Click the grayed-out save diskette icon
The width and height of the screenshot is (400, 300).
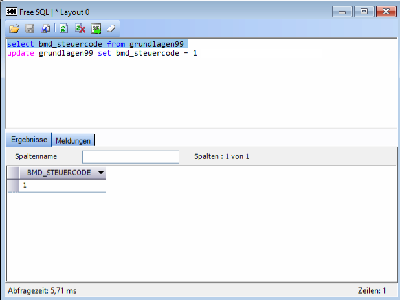pyautogui.click(x=30, y=28)
